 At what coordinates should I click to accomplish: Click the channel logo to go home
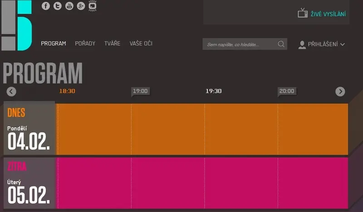pyautogui.click(x=16, y=25)
